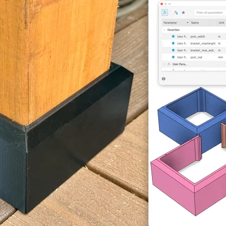
Task: Click the post base photo thumbnail
Action: click(74, 113)
